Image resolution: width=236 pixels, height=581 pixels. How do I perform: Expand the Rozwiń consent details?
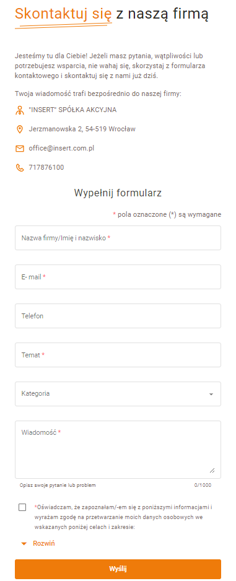pyautogui.click(x=38, y=544)
